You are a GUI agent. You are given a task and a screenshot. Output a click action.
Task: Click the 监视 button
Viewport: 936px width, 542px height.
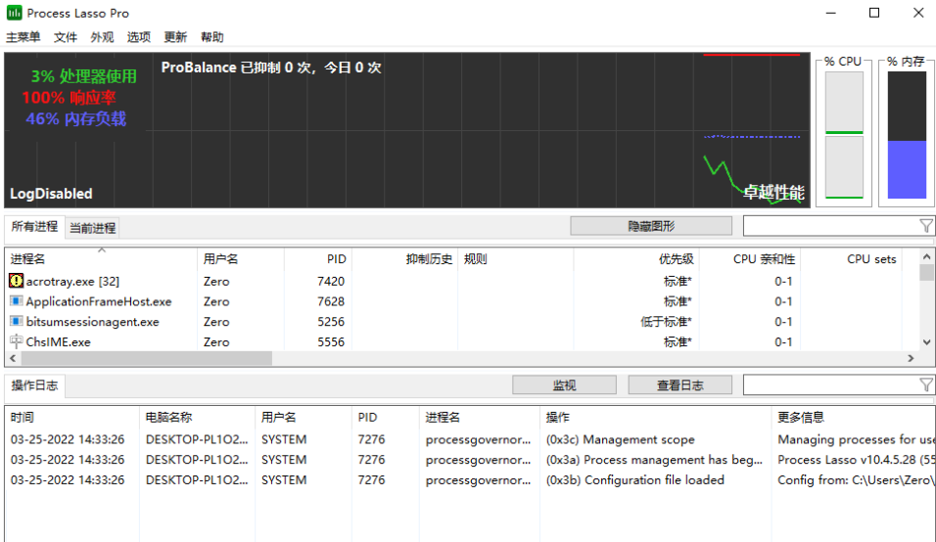564,385
